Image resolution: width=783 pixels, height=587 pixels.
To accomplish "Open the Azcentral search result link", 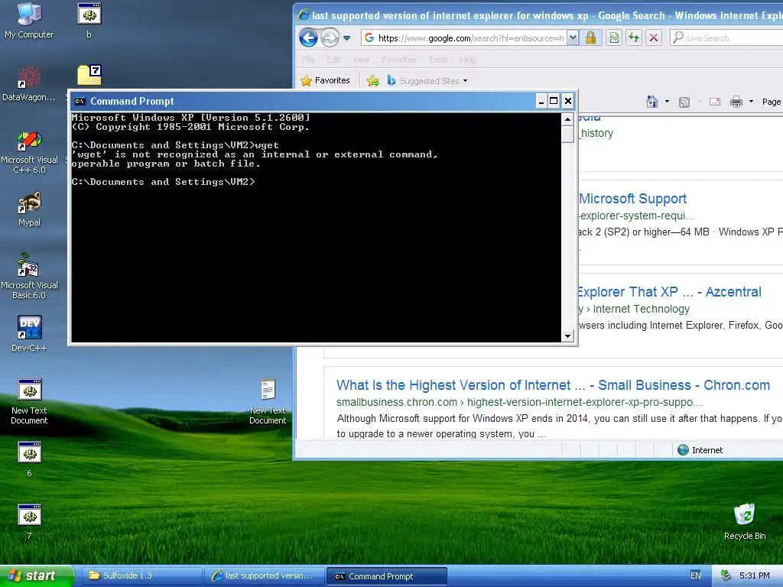I will pos(670,292).
